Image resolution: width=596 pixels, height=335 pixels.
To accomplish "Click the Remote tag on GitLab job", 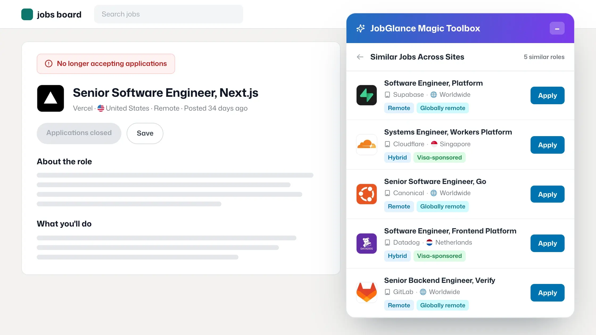I will tap(399, 305).
